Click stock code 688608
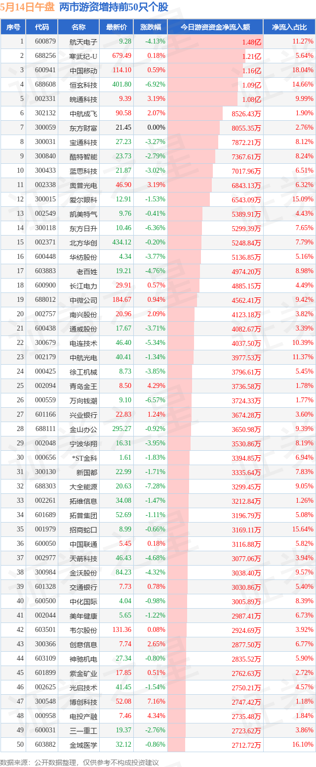 [x=45, y=85]
